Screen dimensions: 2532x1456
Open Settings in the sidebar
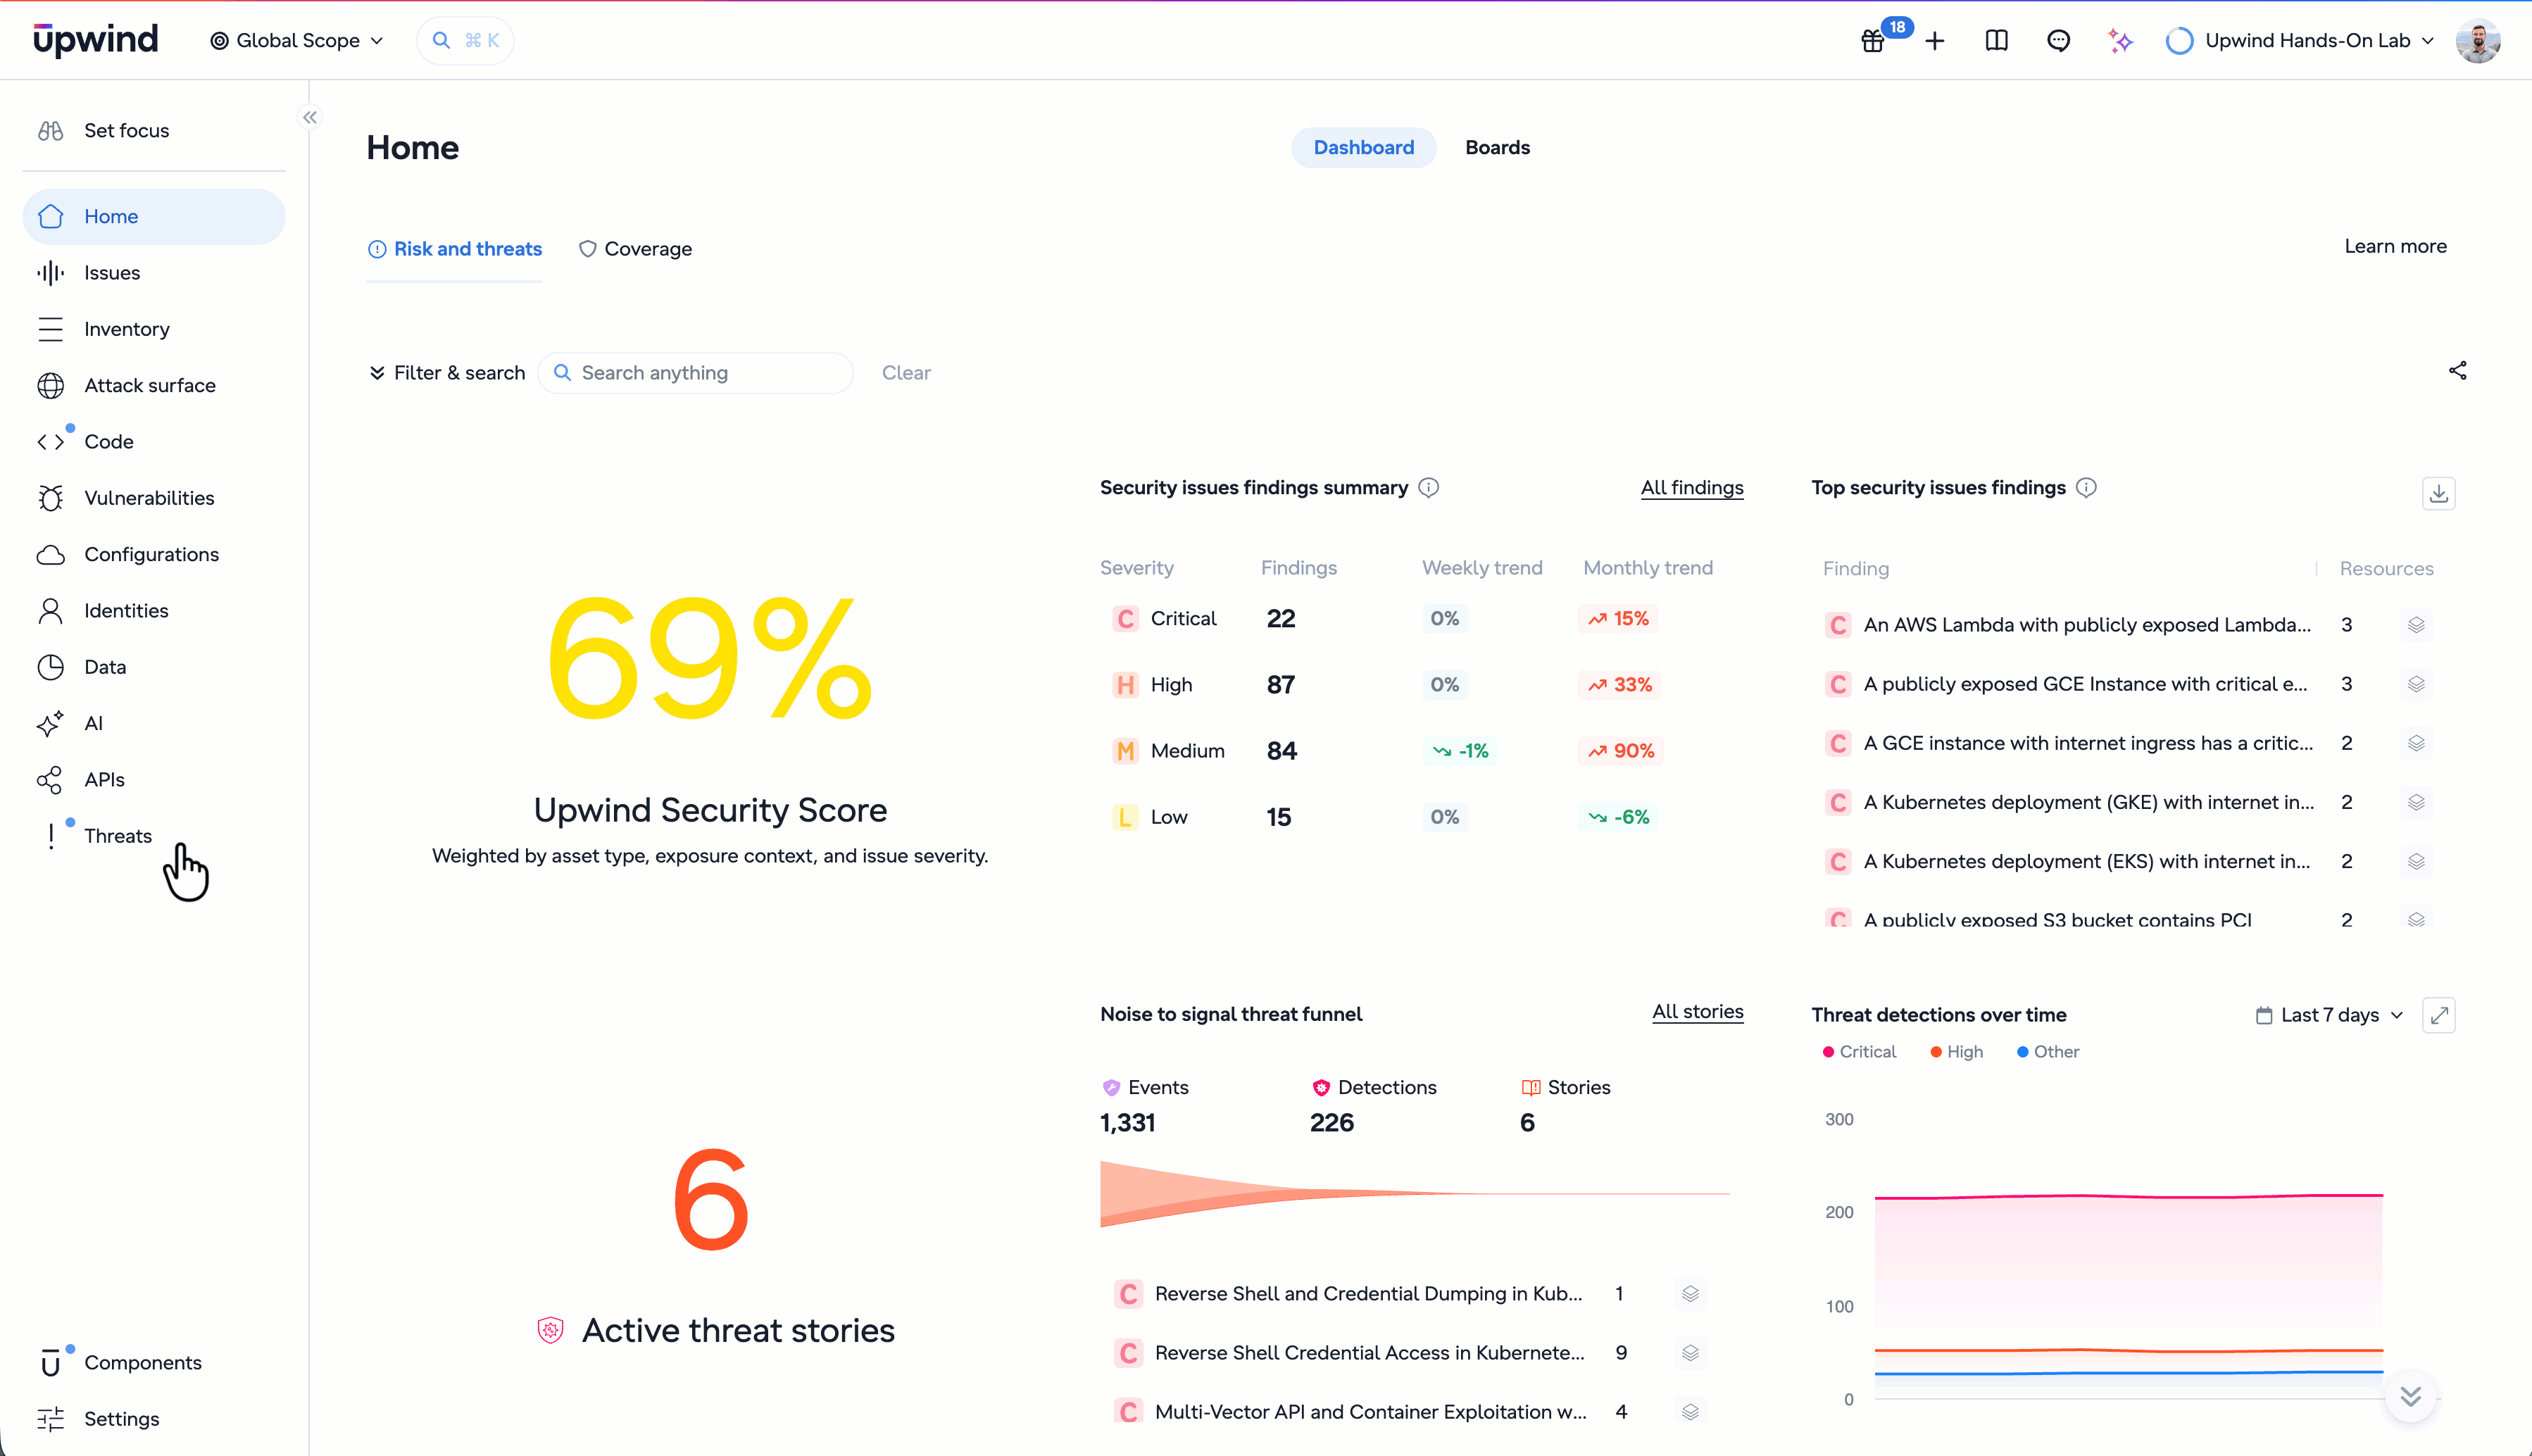pos(154,1419)
